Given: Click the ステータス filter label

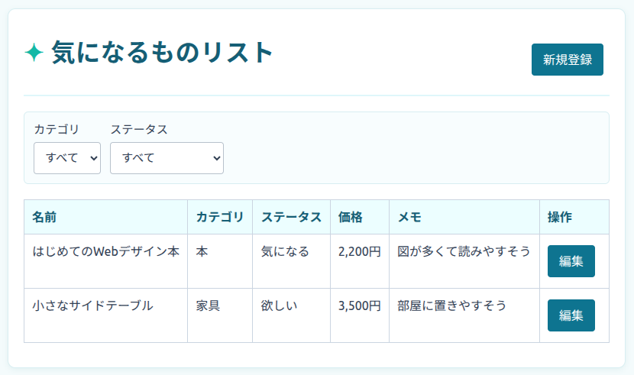Looking at the screenshot, I should [139, 129].
